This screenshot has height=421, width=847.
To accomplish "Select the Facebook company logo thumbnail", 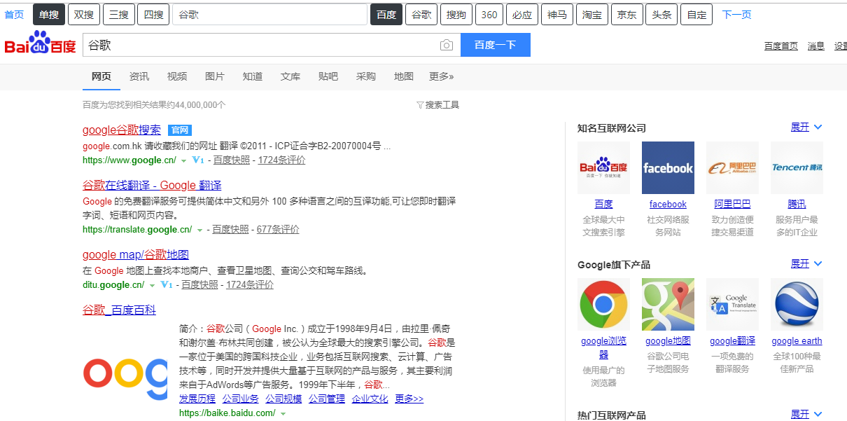I will click(x=668, y=168).
